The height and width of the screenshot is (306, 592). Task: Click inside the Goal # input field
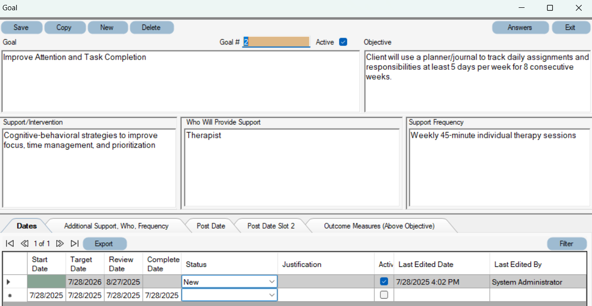pos(275,42)
